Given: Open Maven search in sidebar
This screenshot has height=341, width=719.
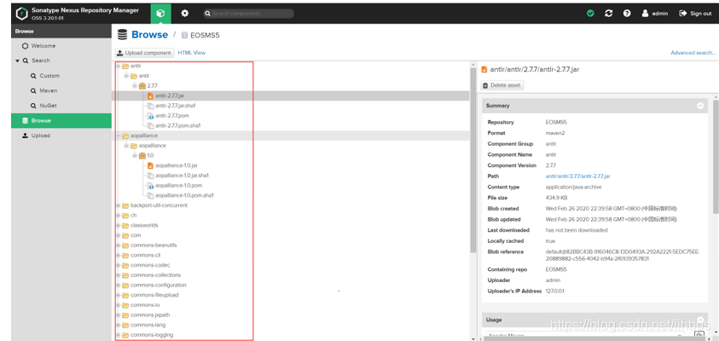Looking at the screenshot, I should [61, 90].
